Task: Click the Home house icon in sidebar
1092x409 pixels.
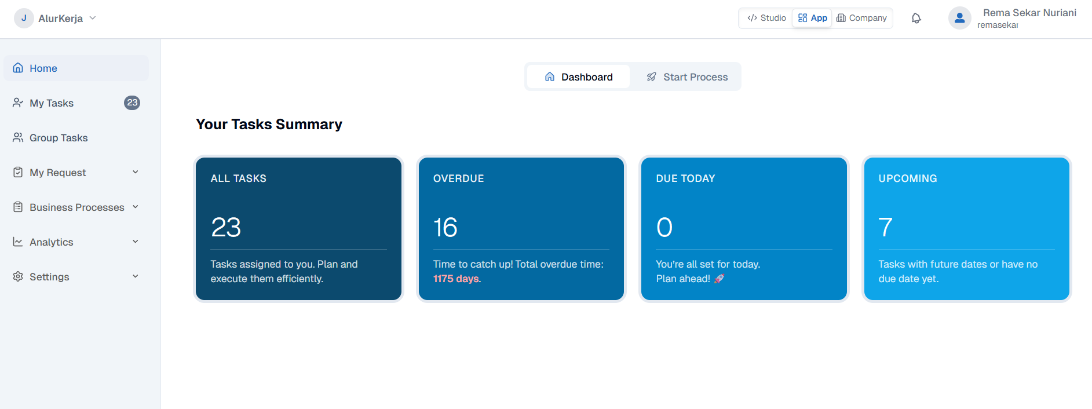Action: click(19, 68)
